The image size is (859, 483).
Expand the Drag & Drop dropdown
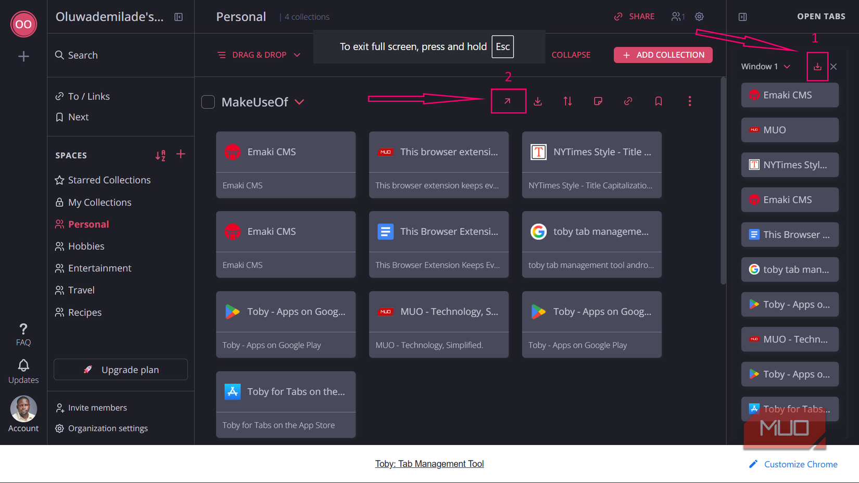(x=297, y=55)
